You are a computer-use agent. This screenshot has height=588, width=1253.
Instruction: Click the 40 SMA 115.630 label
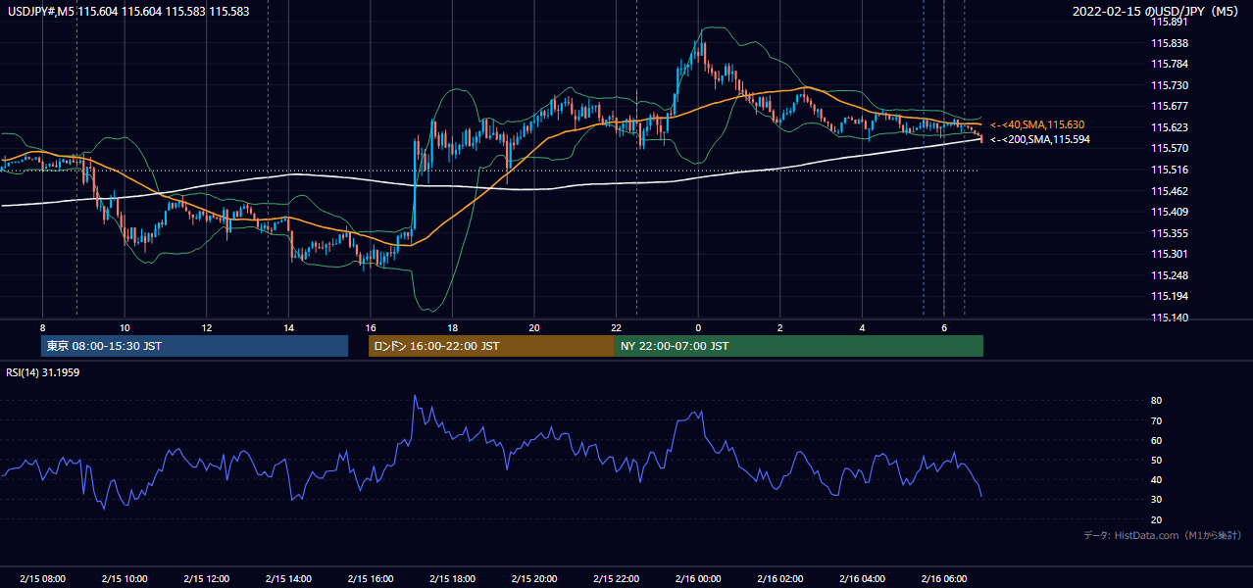pos(1037,124)
